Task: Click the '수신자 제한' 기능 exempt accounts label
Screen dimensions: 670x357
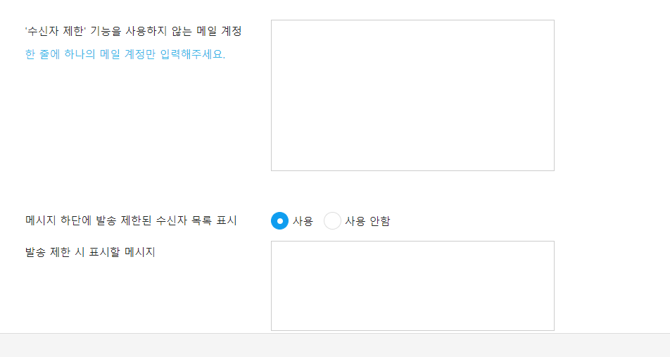Action: tap(133, 32)
